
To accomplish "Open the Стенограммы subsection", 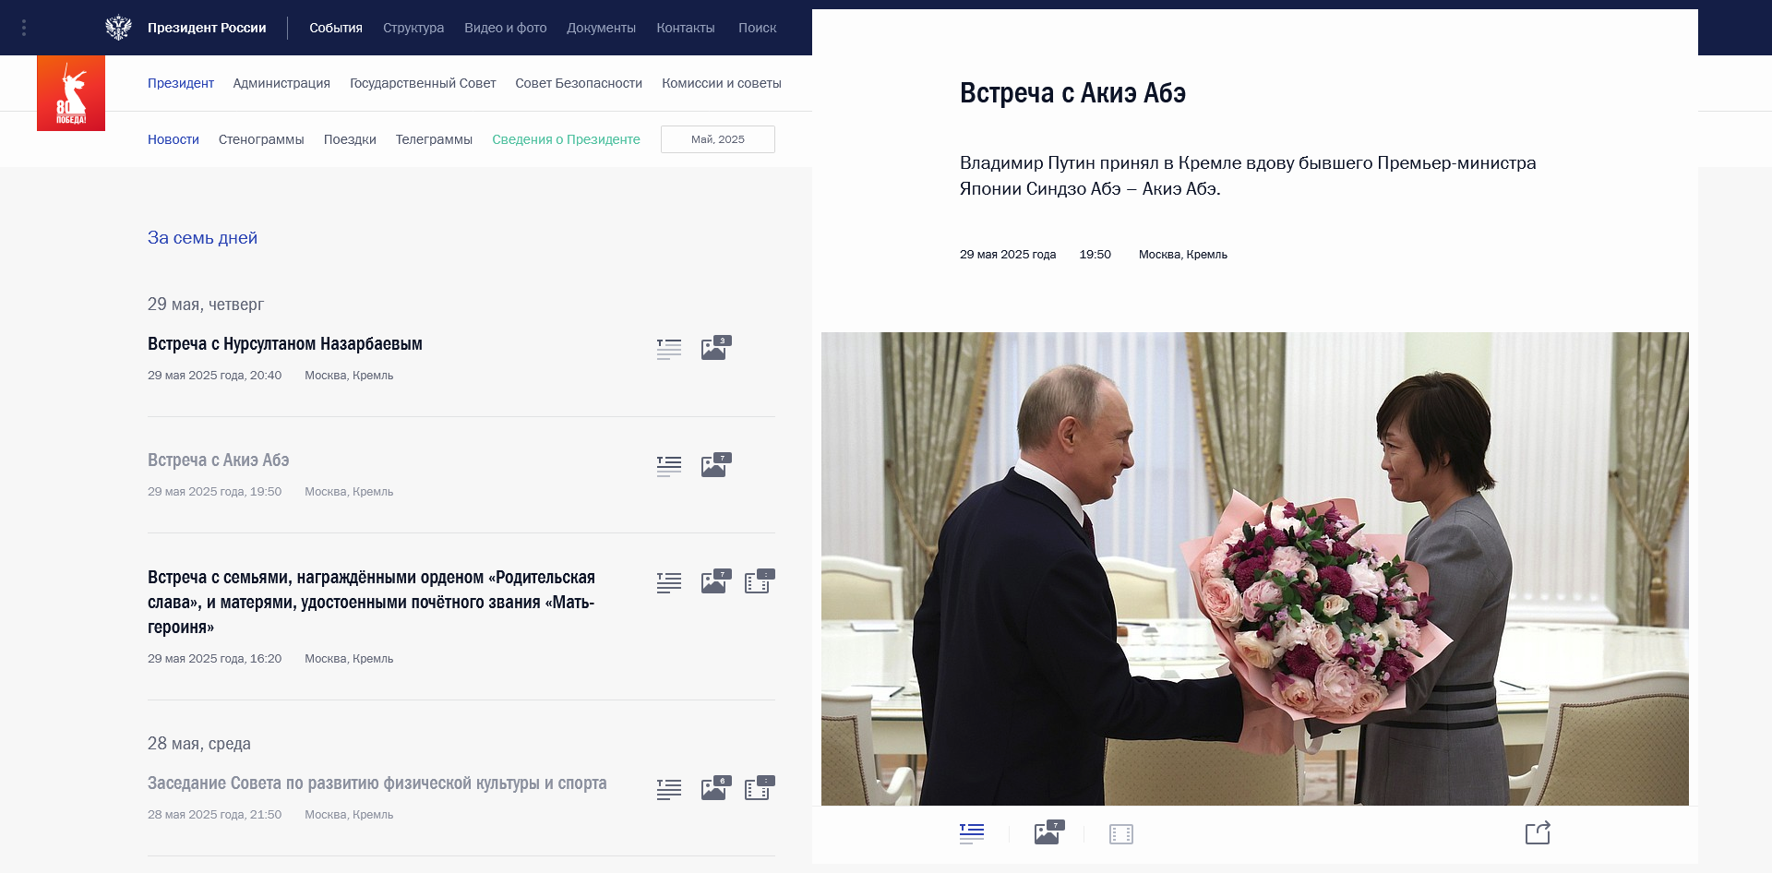I will (261, 139).
